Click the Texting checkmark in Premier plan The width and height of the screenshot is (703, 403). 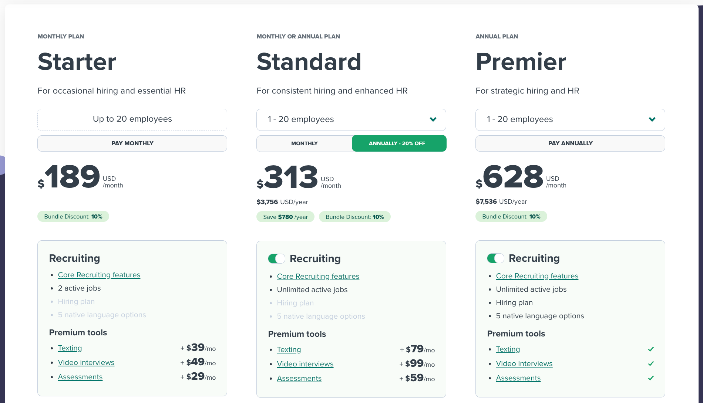[x=651, y=349]
